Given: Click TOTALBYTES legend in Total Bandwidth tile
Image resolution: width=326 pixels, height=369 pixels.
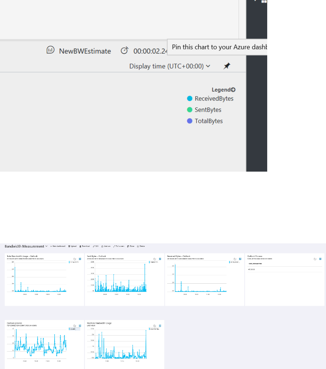Looking at the screenshot, I should (x=74, y=262).
